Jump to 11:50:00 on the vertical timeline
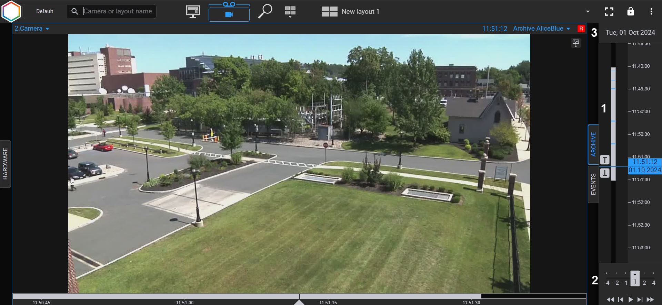 pos(641,111)
